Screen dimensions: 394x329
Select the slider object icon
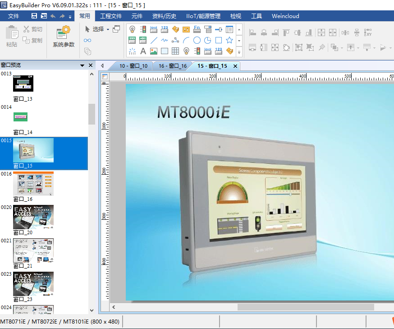(219, 29)
